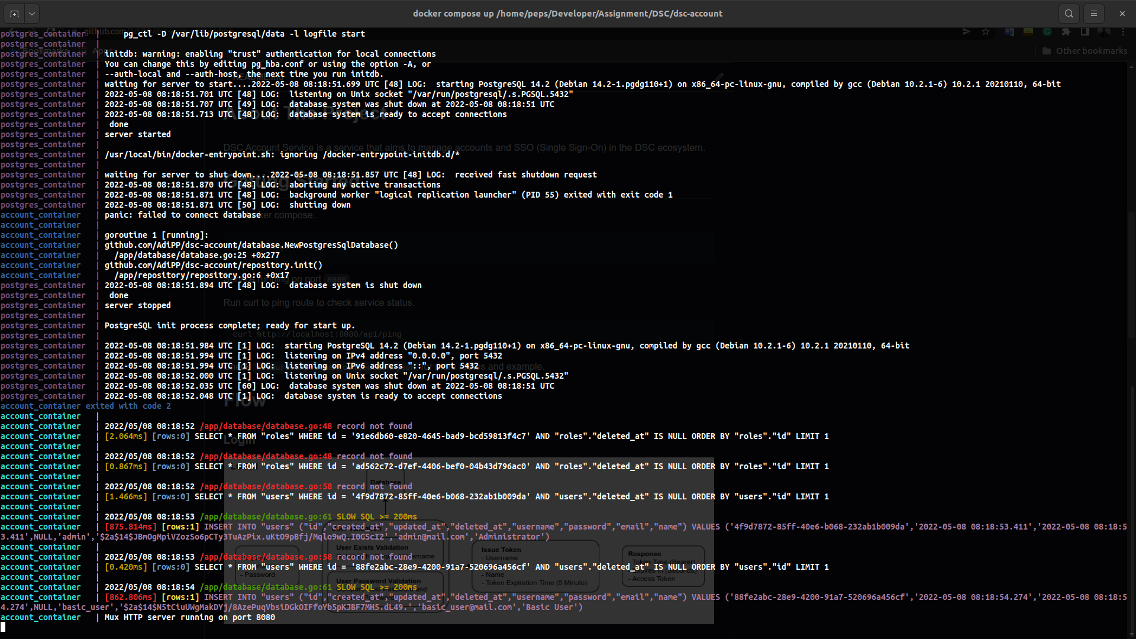
Task: Click the faint bookmark star icon
Action: [986, 32]
